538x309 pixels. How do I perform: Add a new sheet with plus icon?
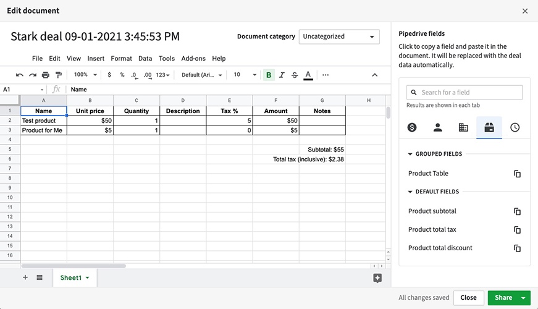[x=25, y=277]
